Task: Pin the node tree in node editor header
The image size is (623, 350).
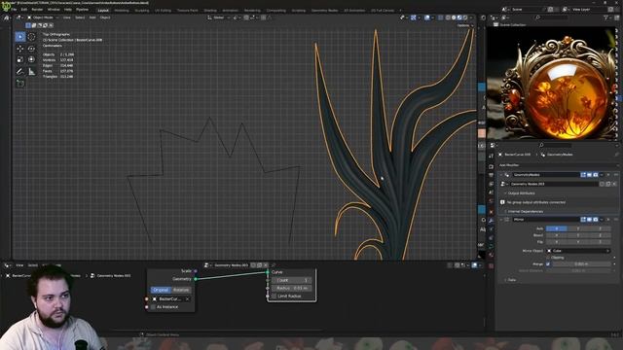Action: tap(274, 265)
